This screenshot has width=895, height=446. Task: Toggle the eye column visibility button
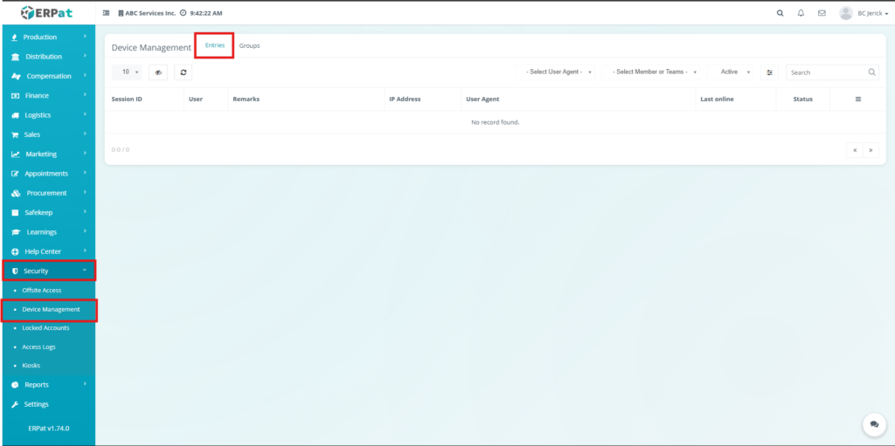coord(157,72)
